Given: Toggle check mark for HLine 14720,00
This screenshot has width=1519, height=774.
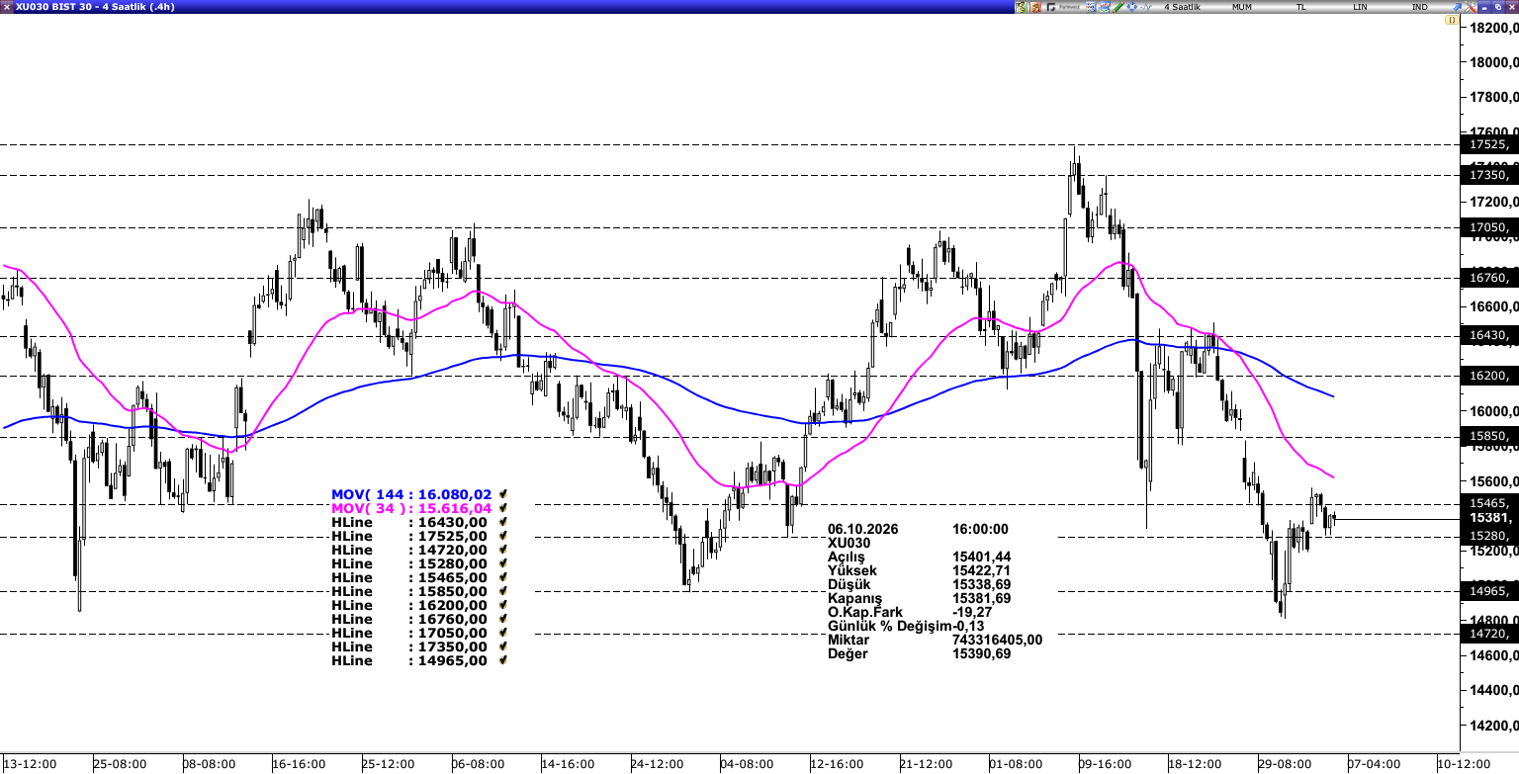Looking at the screenshot, I should (503, 550).
